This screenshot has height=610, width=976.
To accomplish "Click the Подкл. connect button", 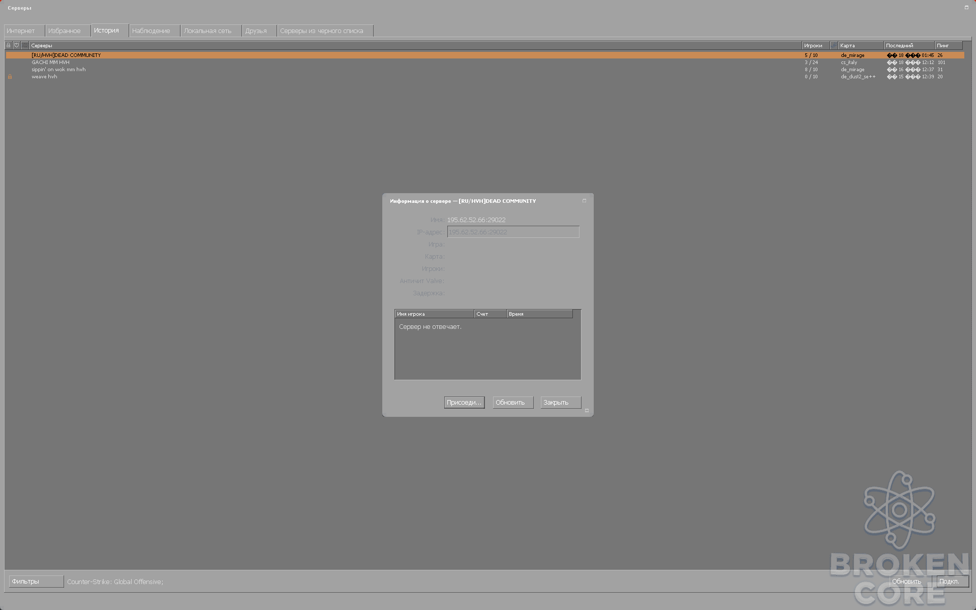I will (x=953, y=582).
